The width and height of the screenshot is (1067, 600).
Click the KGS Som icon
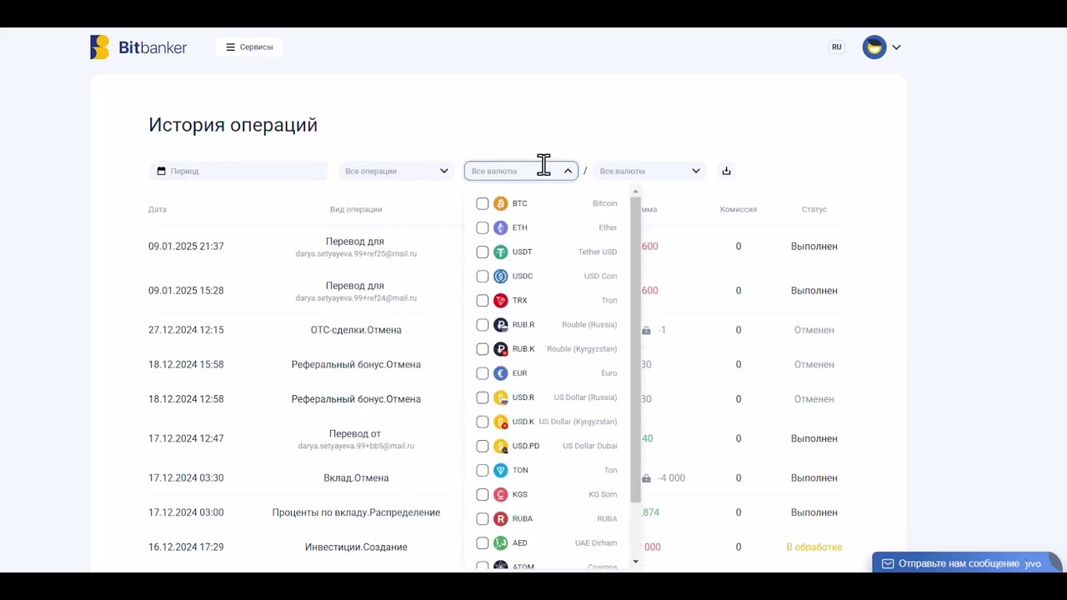500,494
